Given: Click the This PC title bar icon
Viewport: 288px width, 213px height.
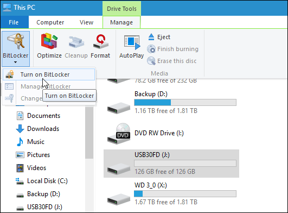Looking at the screenshot, I should click(x=7, y=7).
